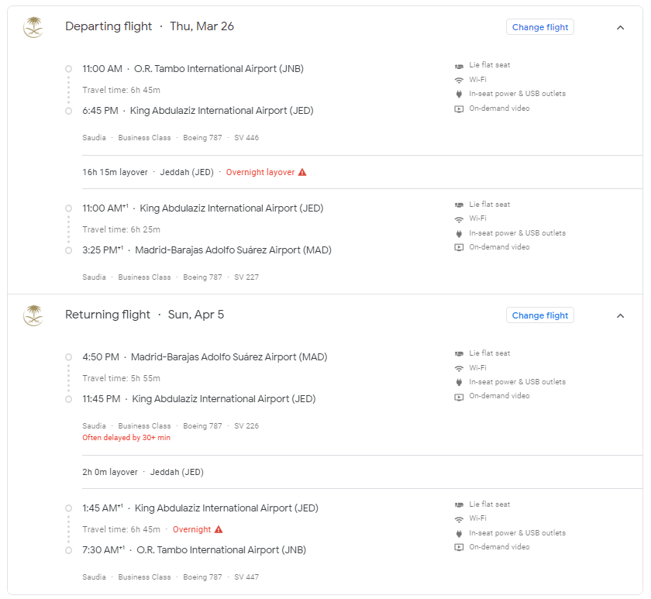
Task: Click Lie flat seat icon for SV 447
Action: pyautogui.click(x=459, y=504)
